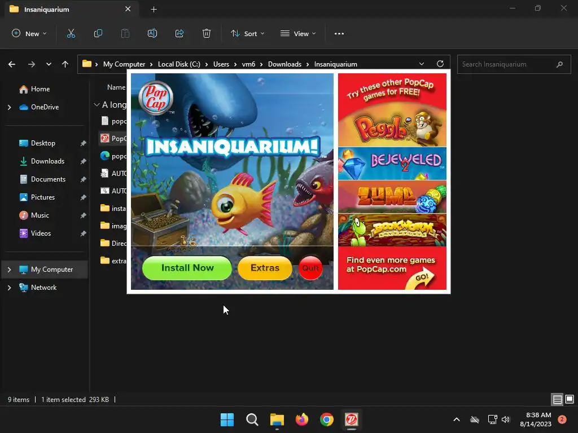The width and height of the screenshot is (578, 433).
Task: Switch to Details view layout icon
Action: [557, 400]
